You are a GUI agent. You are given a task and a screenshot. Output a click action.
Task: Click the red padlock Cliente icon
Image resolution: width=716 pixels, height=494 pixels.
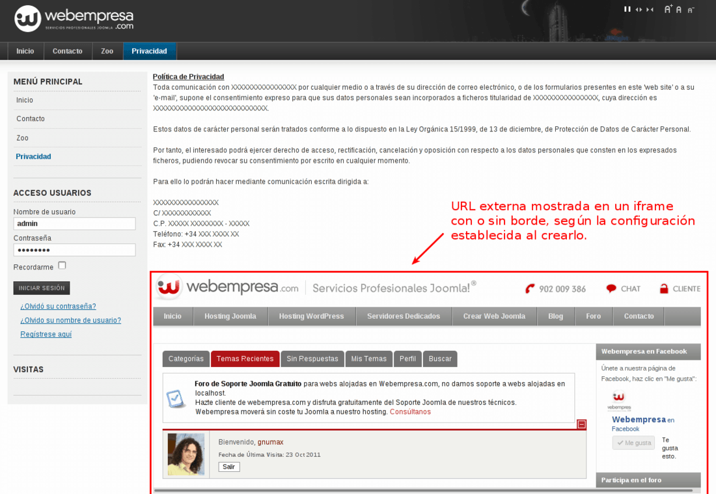[664, 288]
